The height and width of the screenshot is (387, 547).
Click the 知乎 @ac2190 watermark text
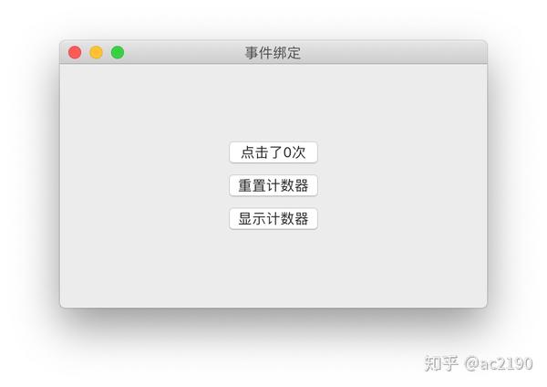tap(479, 363)
